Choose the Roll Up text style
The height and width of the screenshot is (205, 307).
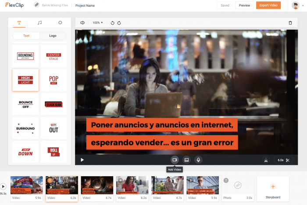tap(54, 152)
